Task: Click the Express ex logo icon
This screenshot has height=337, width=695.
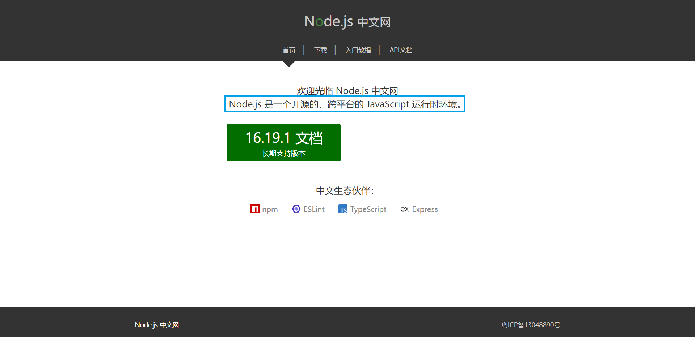Action: point(404,209)
